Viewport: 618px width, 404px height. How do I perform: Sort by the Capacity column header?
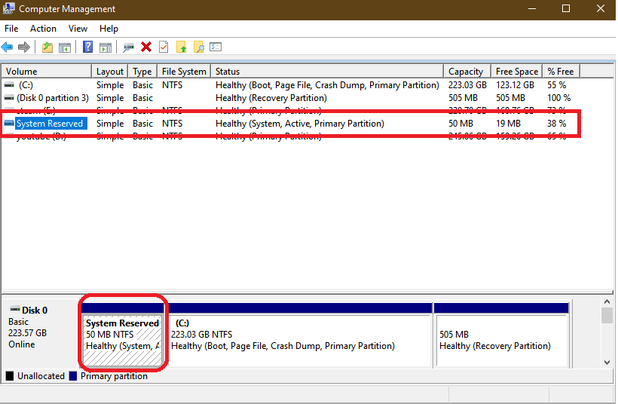click(467, 72)
